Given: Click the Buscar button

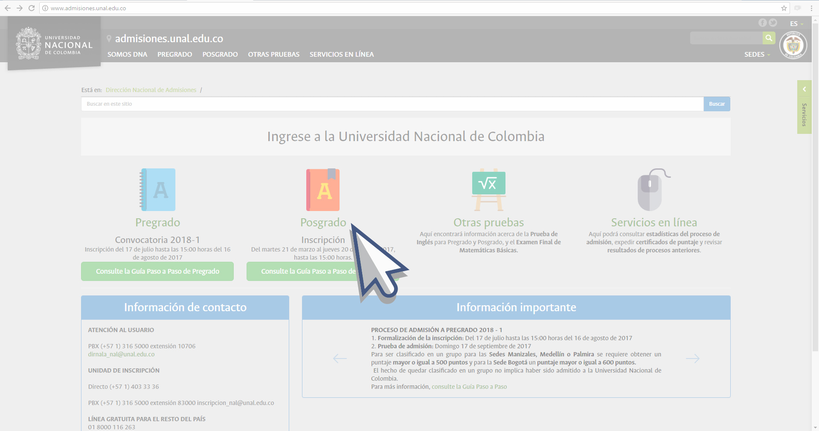Looking at the screenshot, I should point(717,104).
